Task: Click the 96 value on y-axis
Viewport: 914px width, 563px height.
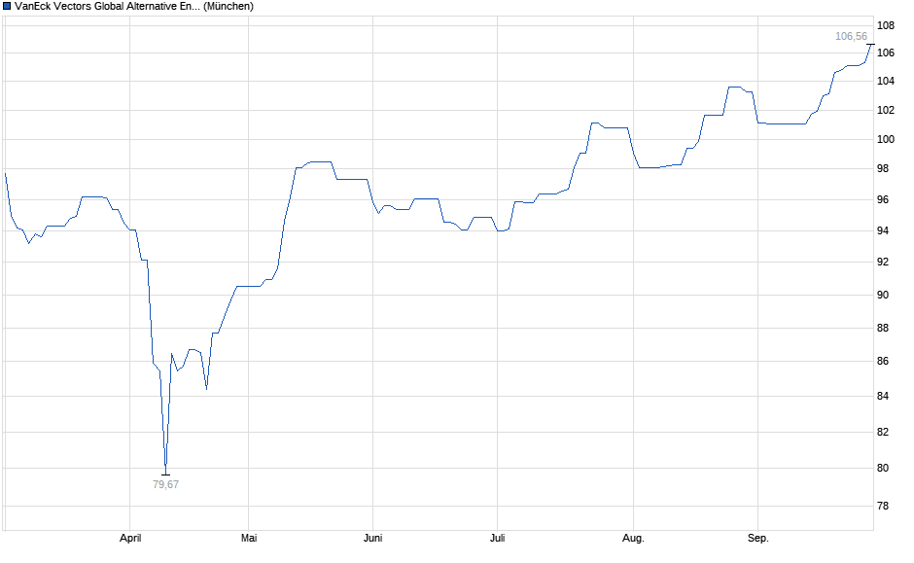Action: point(883,200)
